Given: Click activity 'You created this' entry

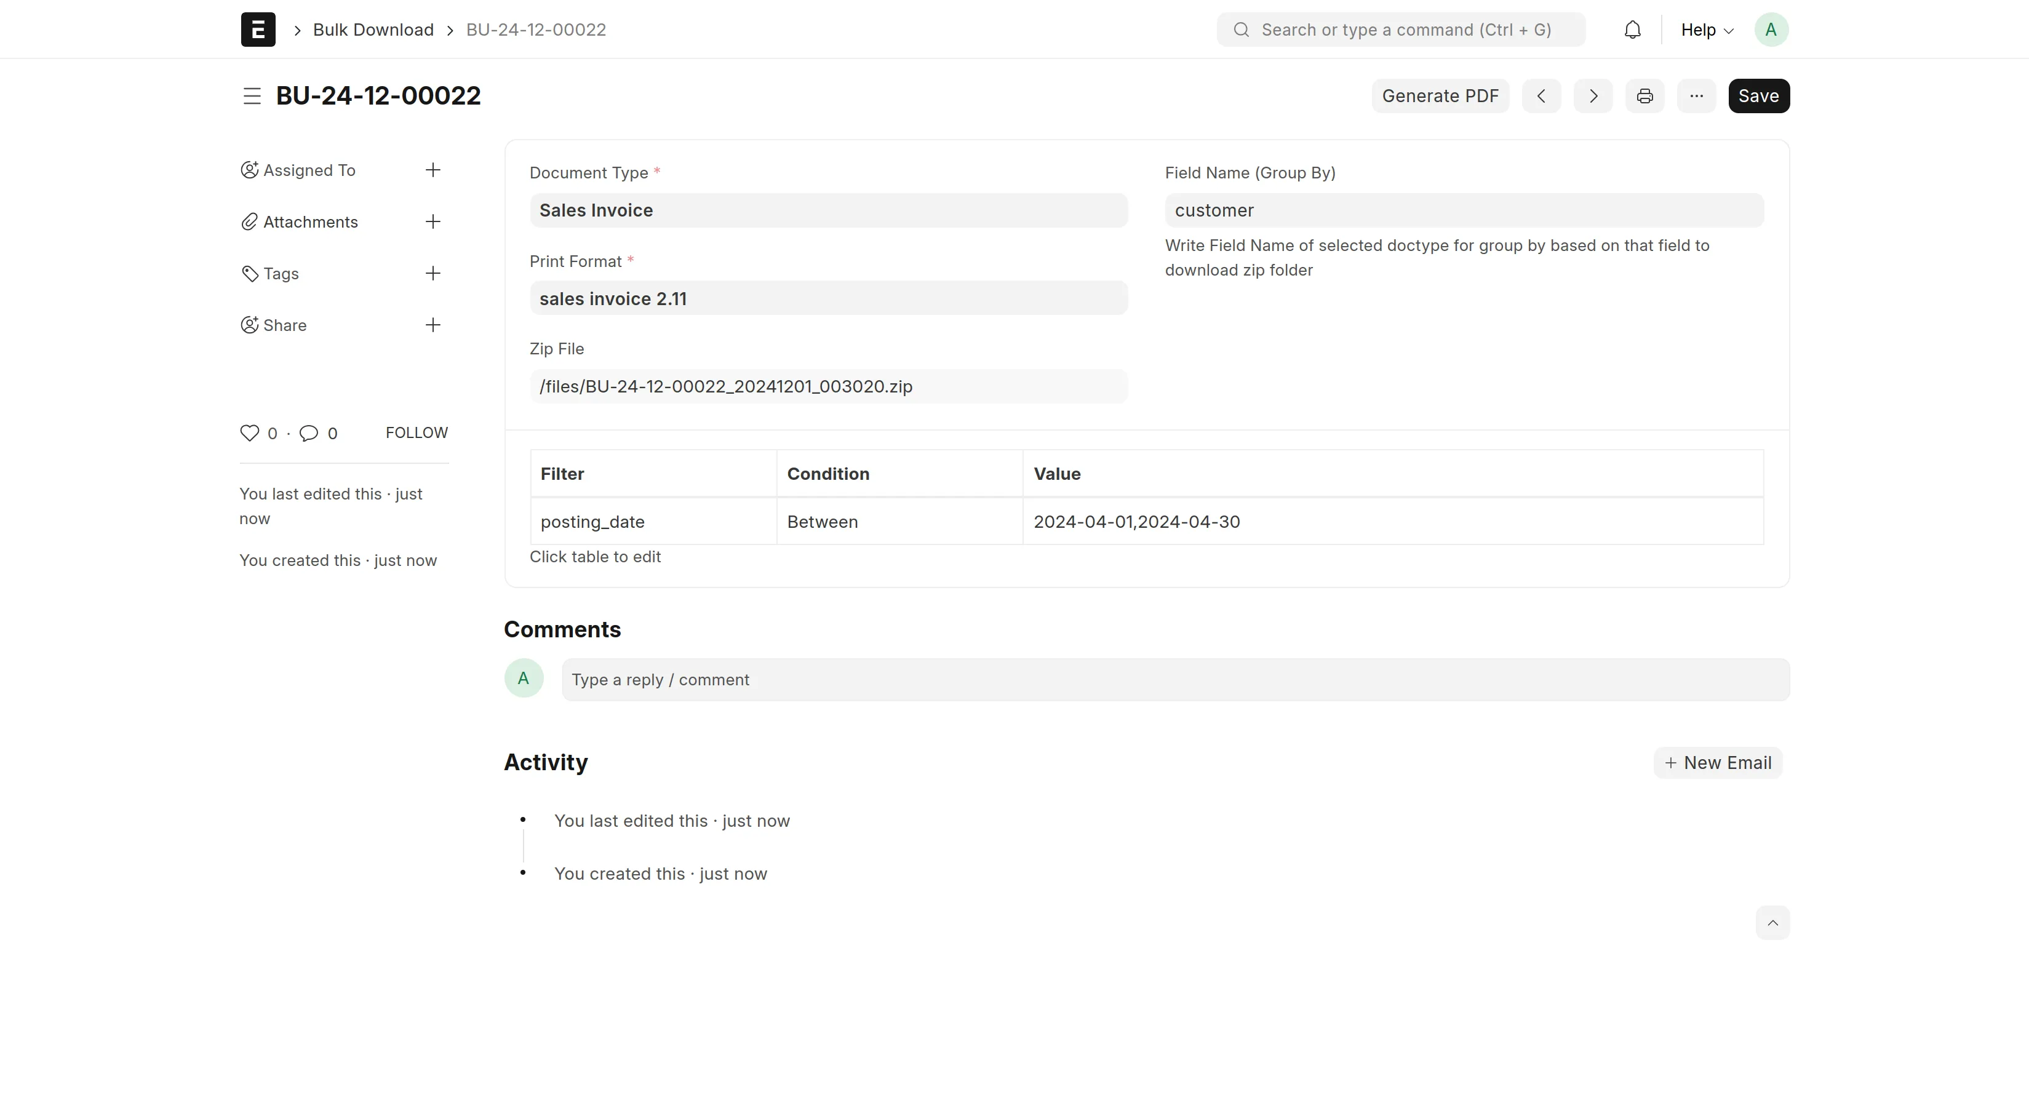Looking at the screenshot, I should pyautogui.click(x=660, y=873).
